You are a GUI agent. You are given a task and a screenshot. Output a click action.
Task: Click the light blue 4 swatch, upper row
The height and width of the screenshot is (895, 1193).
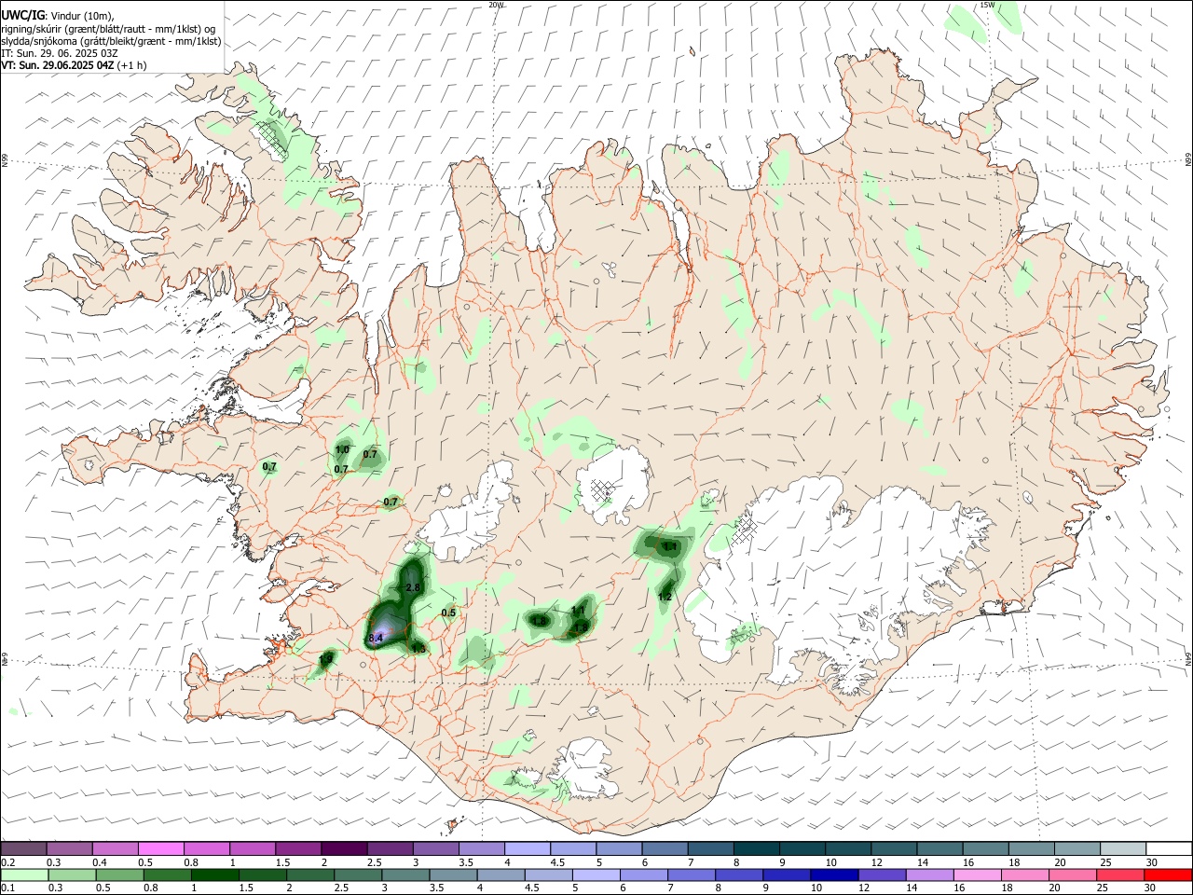(x=526, y=849)
